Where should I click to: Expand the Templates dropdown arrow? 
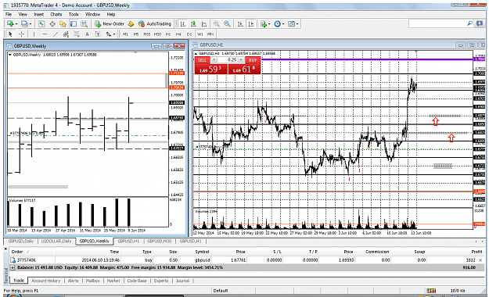pyautogui.click(x=297, y=24)
